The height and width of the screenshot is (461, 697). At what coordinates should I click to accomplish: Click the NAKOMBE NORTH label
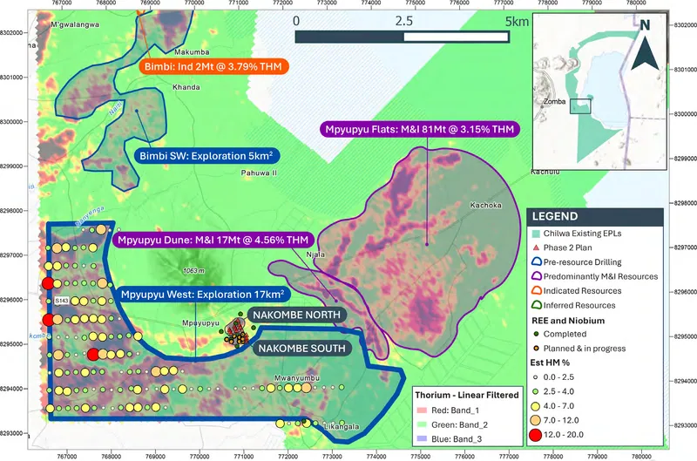[296, 315]
